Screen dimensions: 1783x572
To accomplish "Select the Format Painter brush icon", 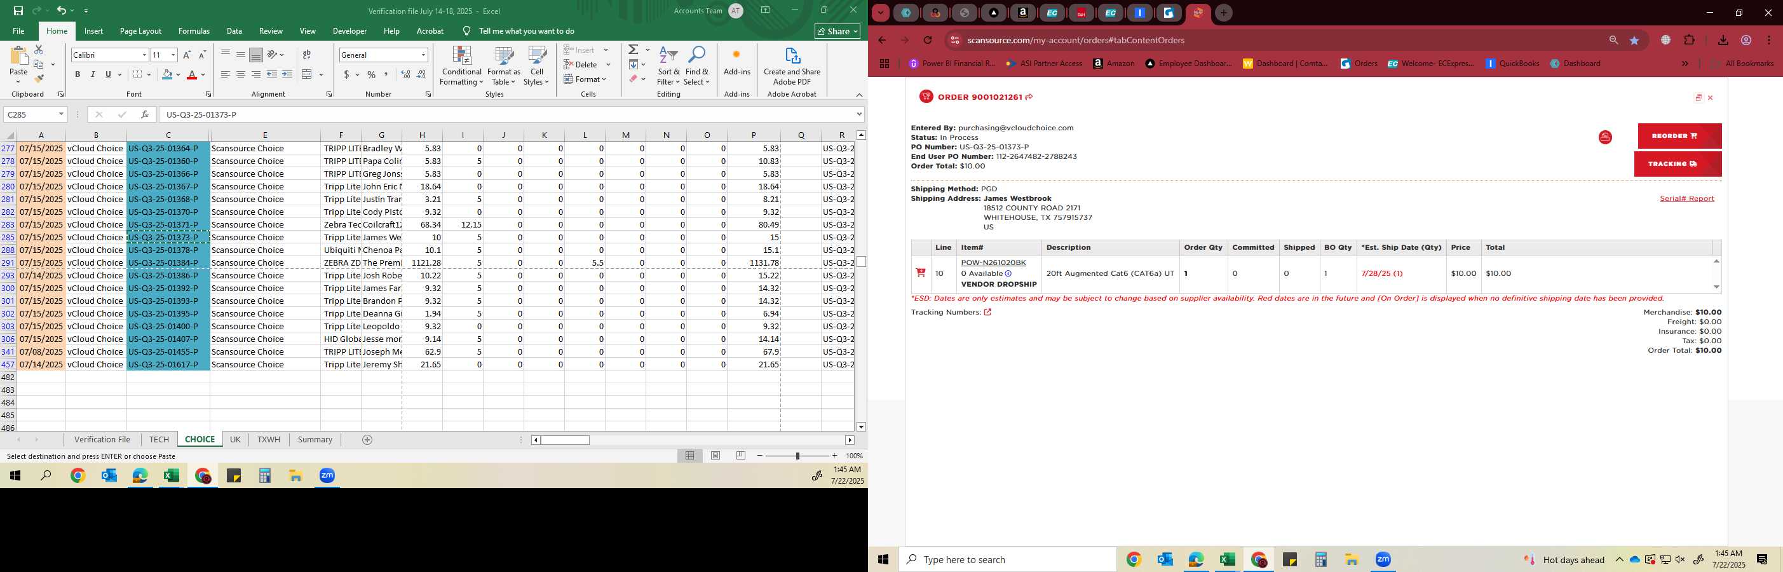I will click(39, 78).
